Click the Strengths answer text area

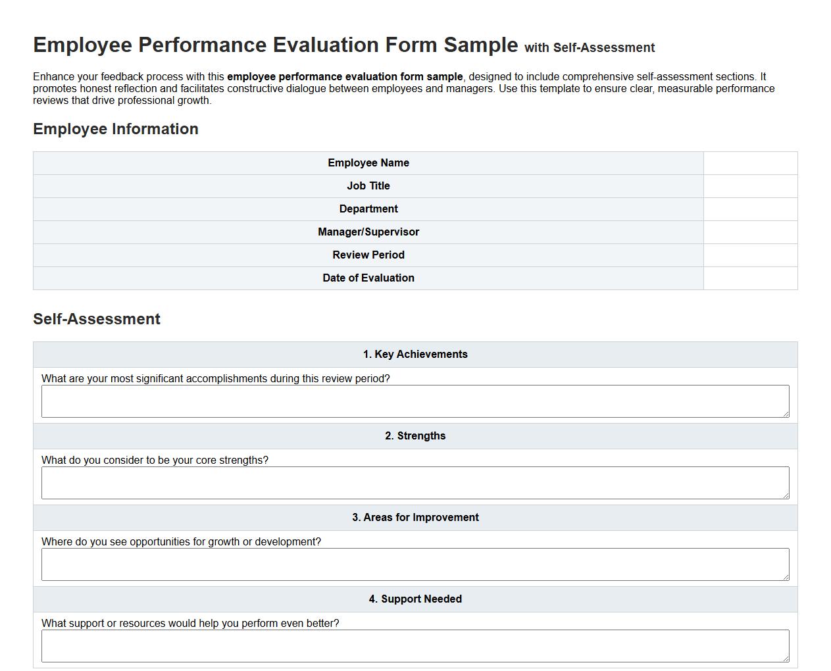pos(415,482)
